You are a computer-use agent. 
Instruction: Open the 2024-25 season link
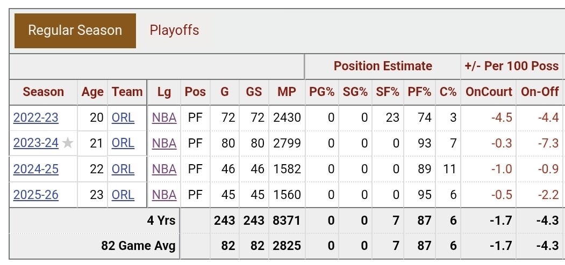(x=36, y=169)
